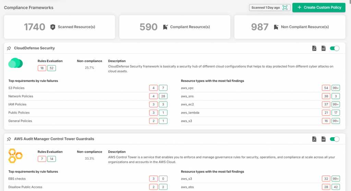351x191 pixels.
Task: Download AWS Control Tower Guardrails PDF report
Action: (x=314, y=139)
